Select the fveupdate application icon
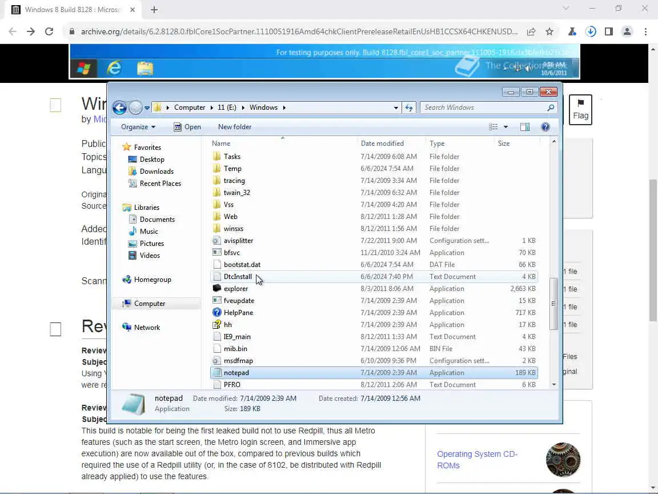This screenshot has width=658, height=494. tap(216, 301)
